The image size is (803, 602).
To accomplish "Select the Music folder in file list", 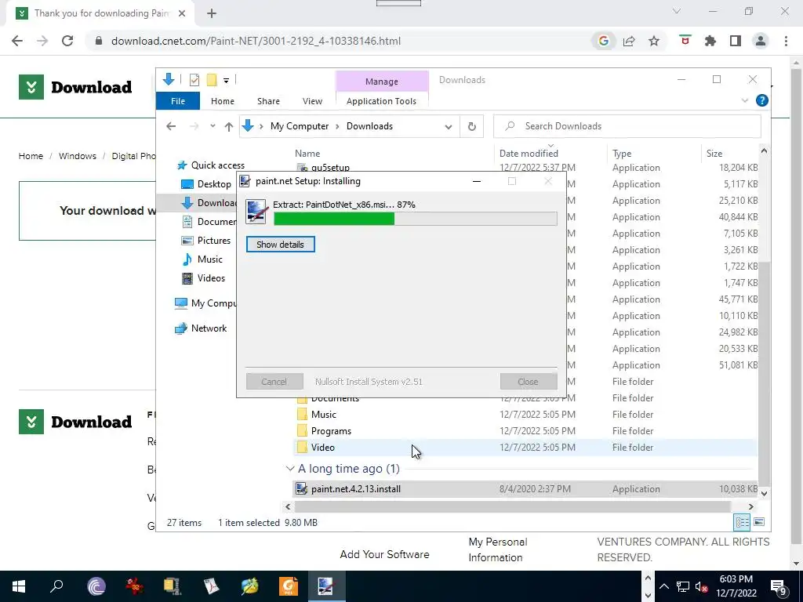I will pos(525,415).
